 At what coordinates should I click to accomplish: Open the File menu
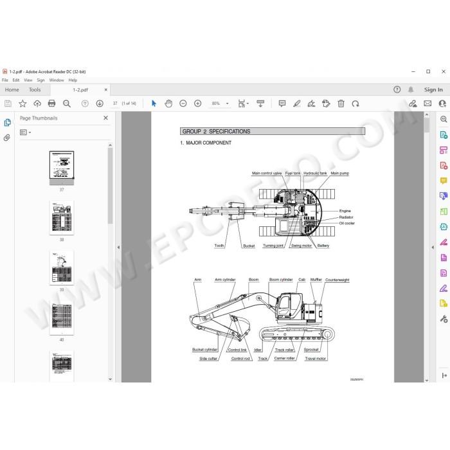[x=5, y=80]
